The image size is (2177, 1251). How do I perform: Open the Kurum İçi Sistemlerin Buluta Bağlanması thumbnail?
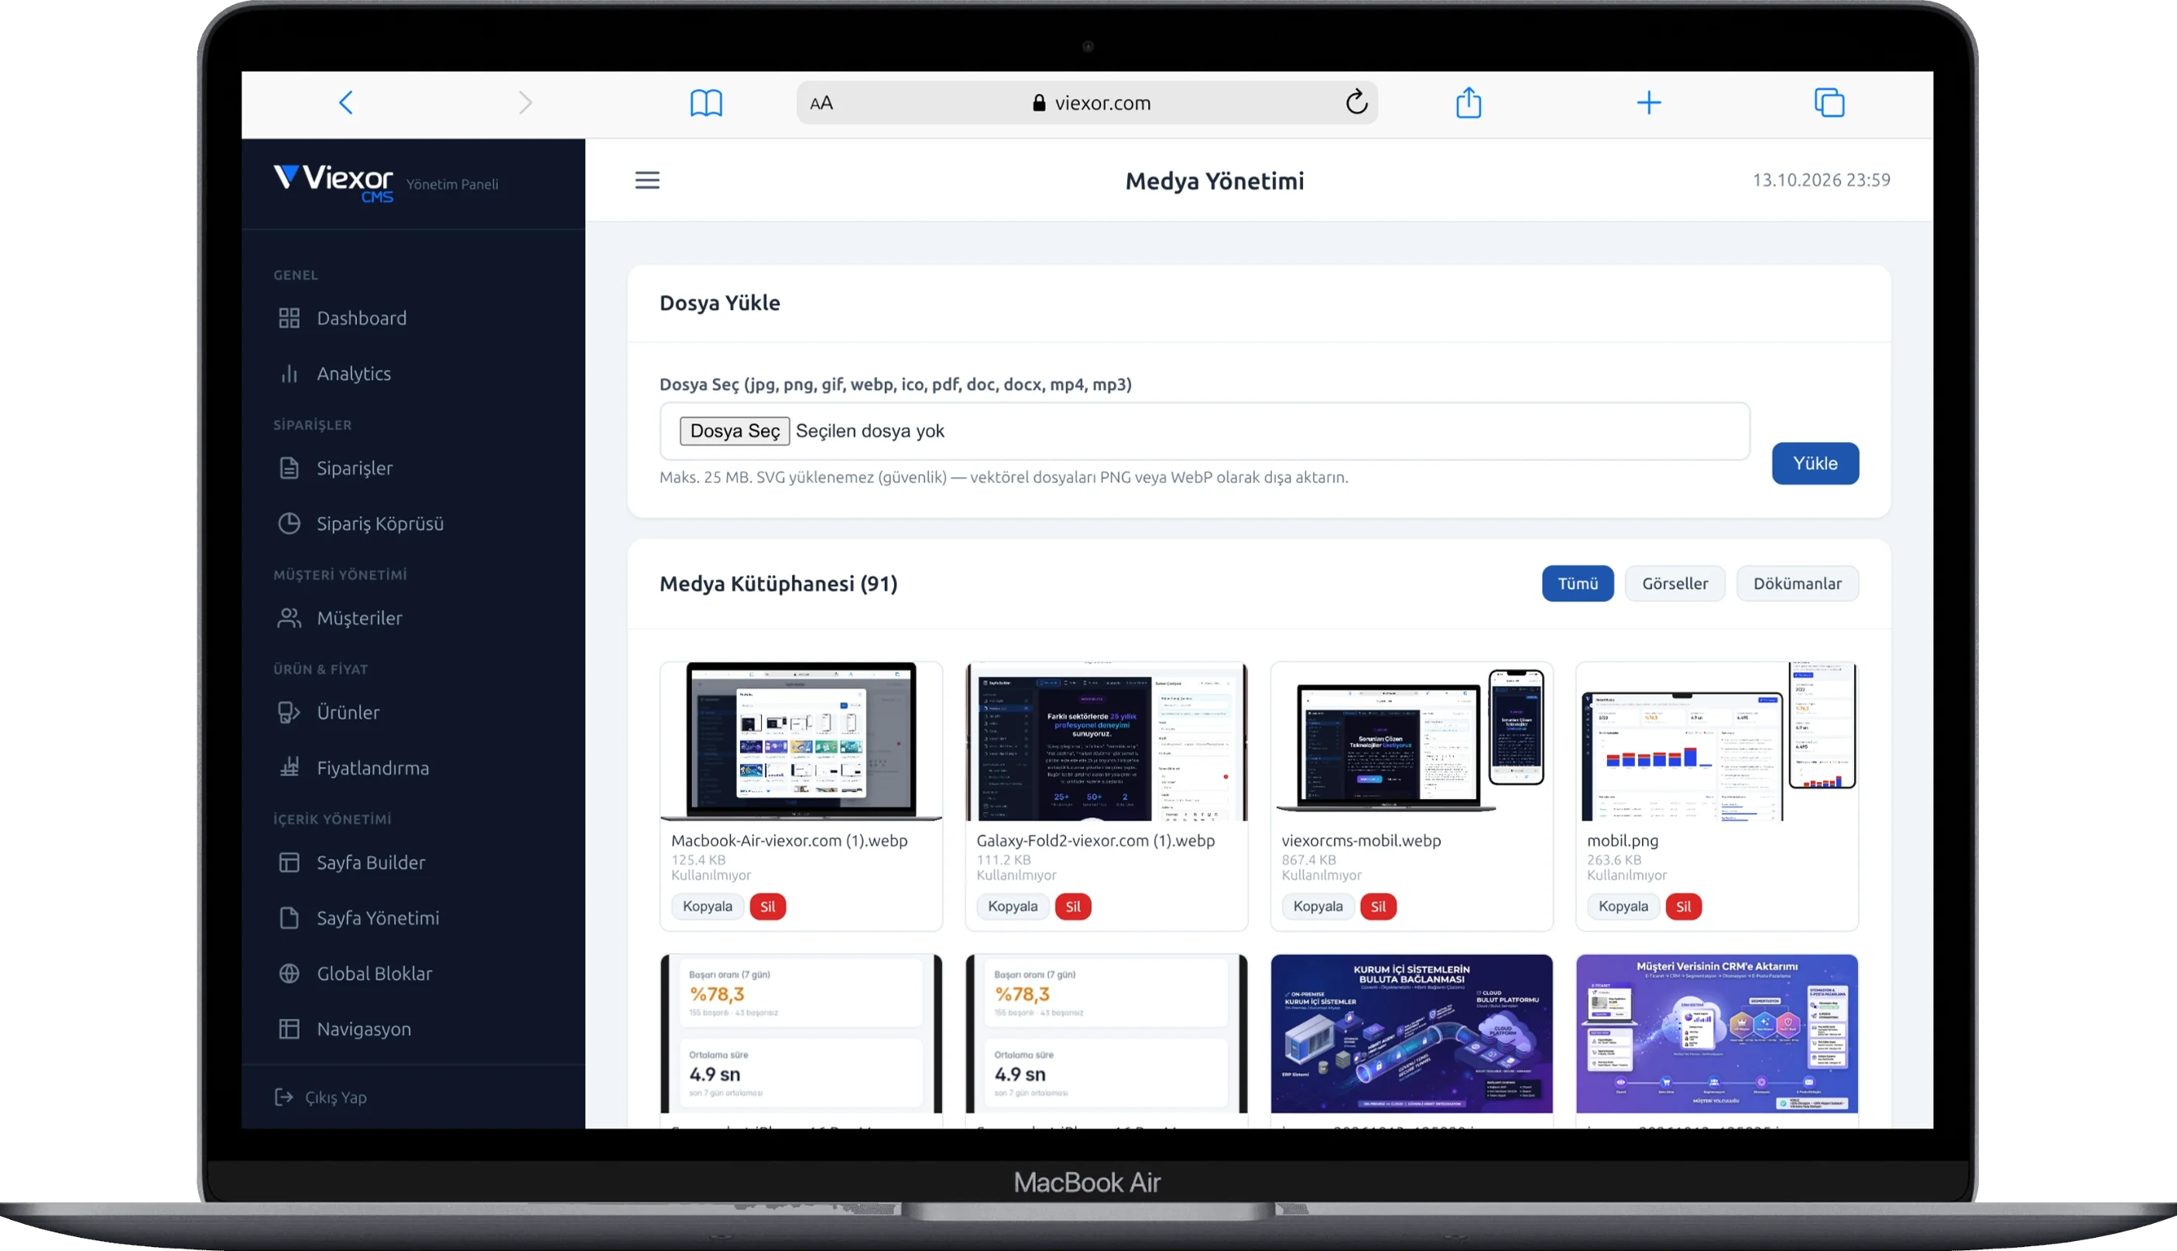(1411, 1033)
